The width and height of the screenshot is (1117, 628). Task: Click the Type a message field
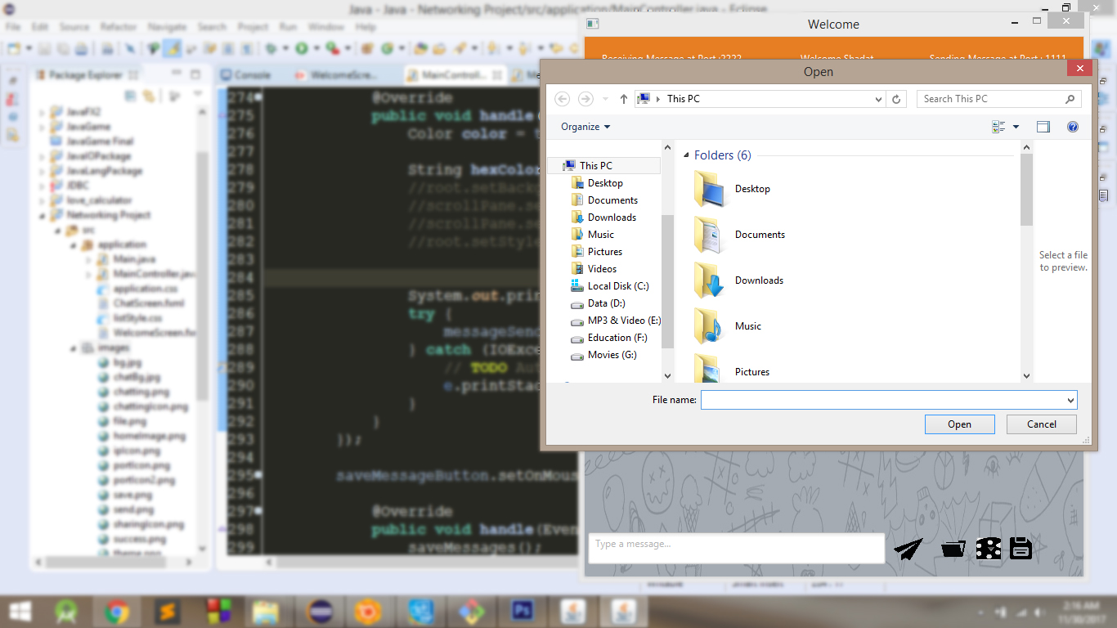click(736, 548)
